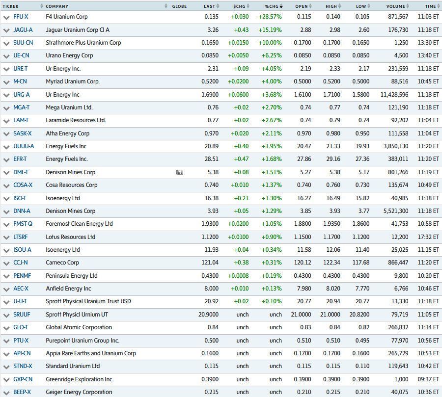Expand the CCJ-N row chevron
Screen dimensions: 442x397
(6, 264)
